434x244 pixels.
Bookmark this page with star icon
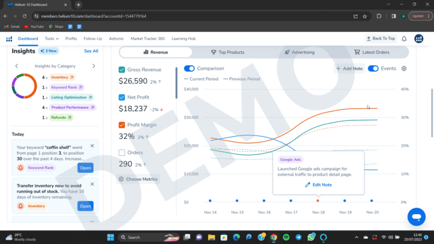(x=365, y=16)
